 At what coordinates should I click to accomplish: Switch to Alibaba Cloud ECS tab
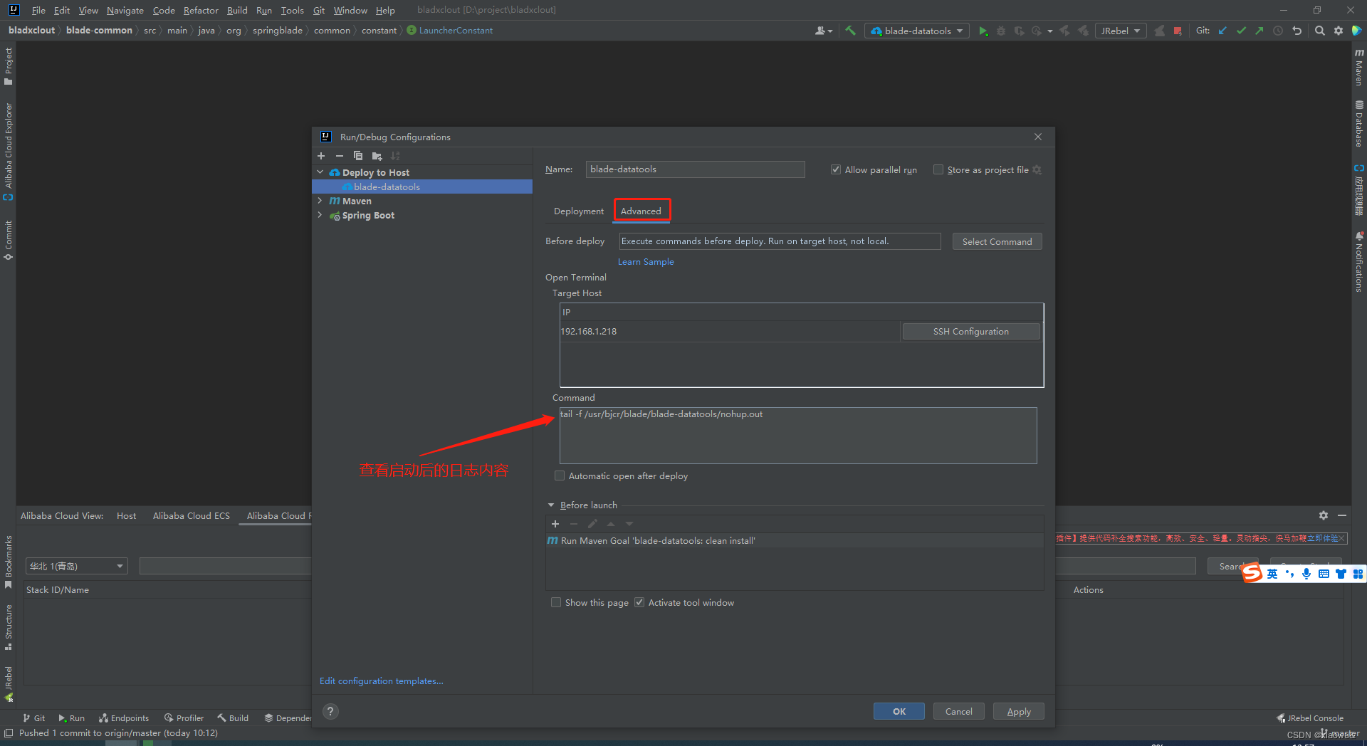192,515
